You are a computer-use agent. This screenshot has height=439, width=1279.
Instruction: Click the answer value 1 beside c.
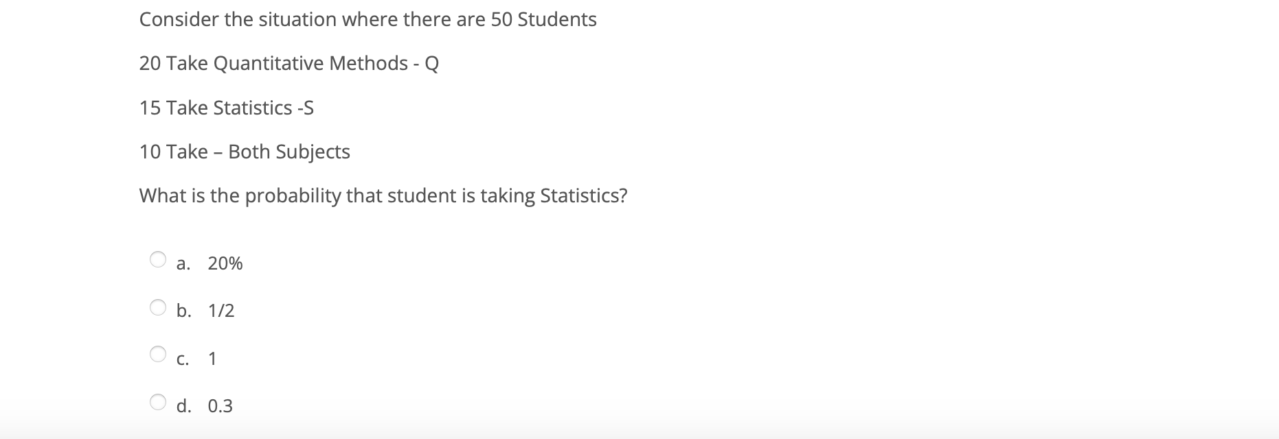pyautogui.click(x=212, y=358)
